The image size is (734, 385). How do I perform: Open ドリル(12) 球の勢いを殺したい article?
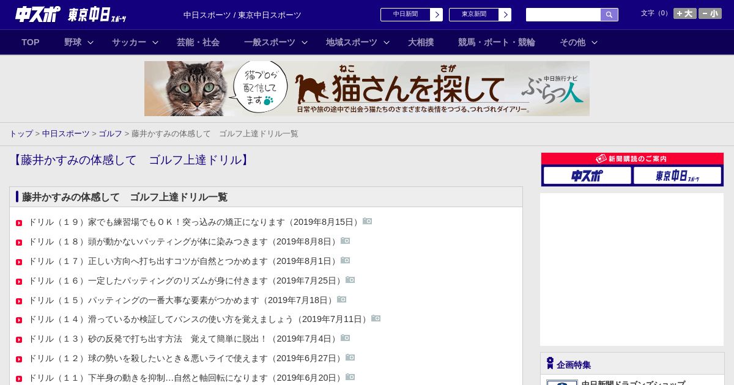[186, 358]
